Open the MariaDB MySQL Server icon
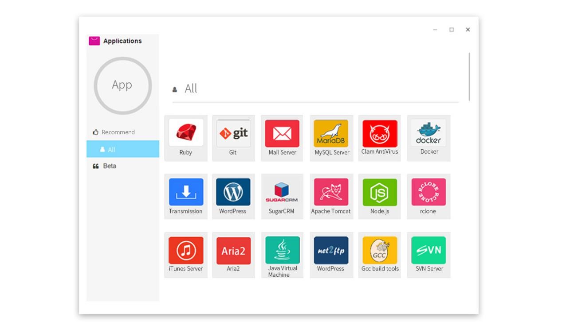 point(331,133)
